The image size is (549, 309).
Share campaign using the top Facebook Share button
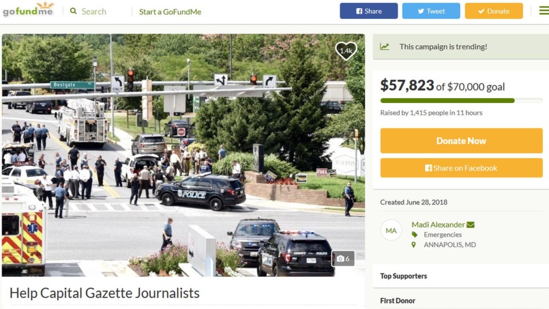point(369,11)
